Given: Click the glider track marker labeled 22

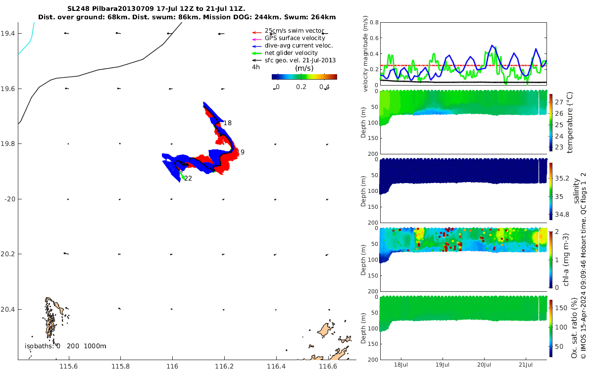Looking at the screenshot, I should (x=188, y=178).
